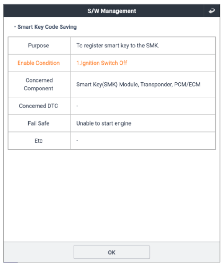The image size is (224, 266).
Task: Select the Concerned DTC label
Action: coord(39,106)
